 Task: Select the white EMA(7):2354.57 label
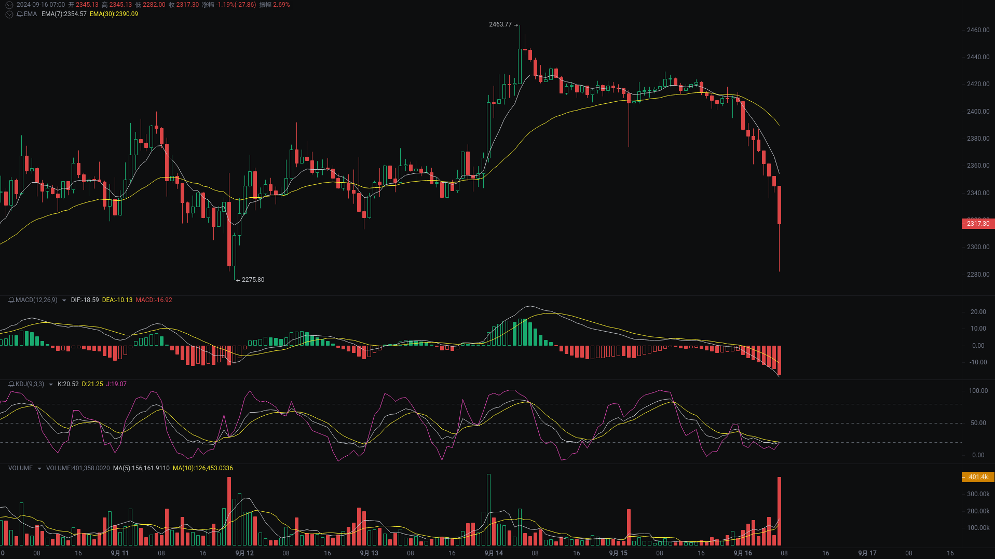[65, 15]
